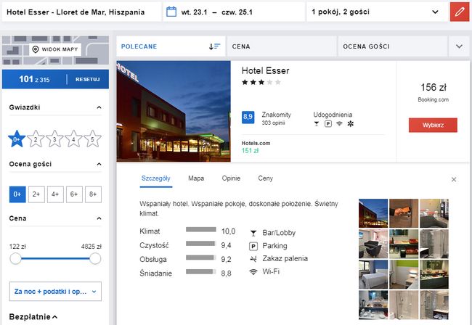
Task: Select the 4 star filter
Action: point(73,139)
